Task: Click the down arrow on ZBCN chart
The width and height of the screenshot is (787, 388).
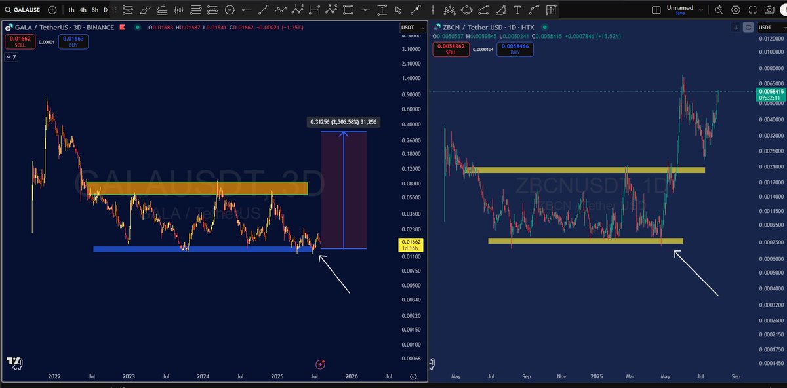Action: click(x=737, y=27)
